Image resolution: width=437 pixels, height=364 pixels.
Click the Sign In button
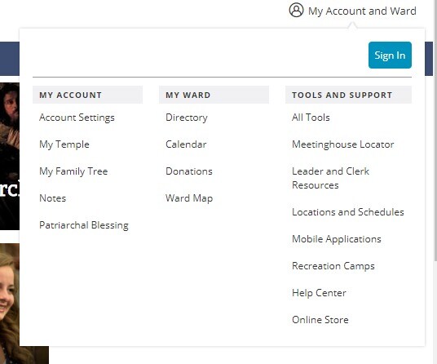click(x=390, y=55)
